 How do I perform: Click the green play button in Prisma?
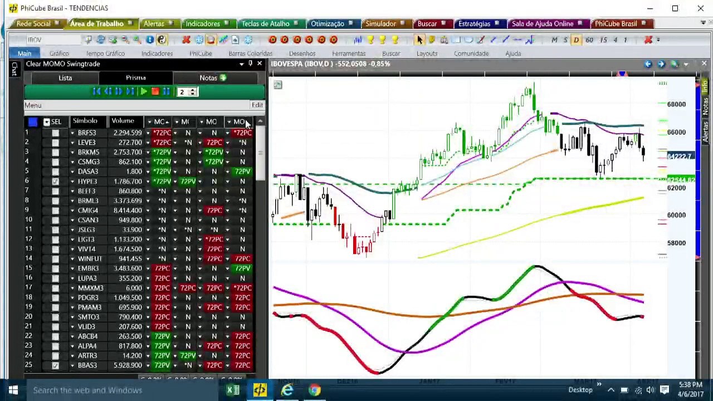coord(144,91)
